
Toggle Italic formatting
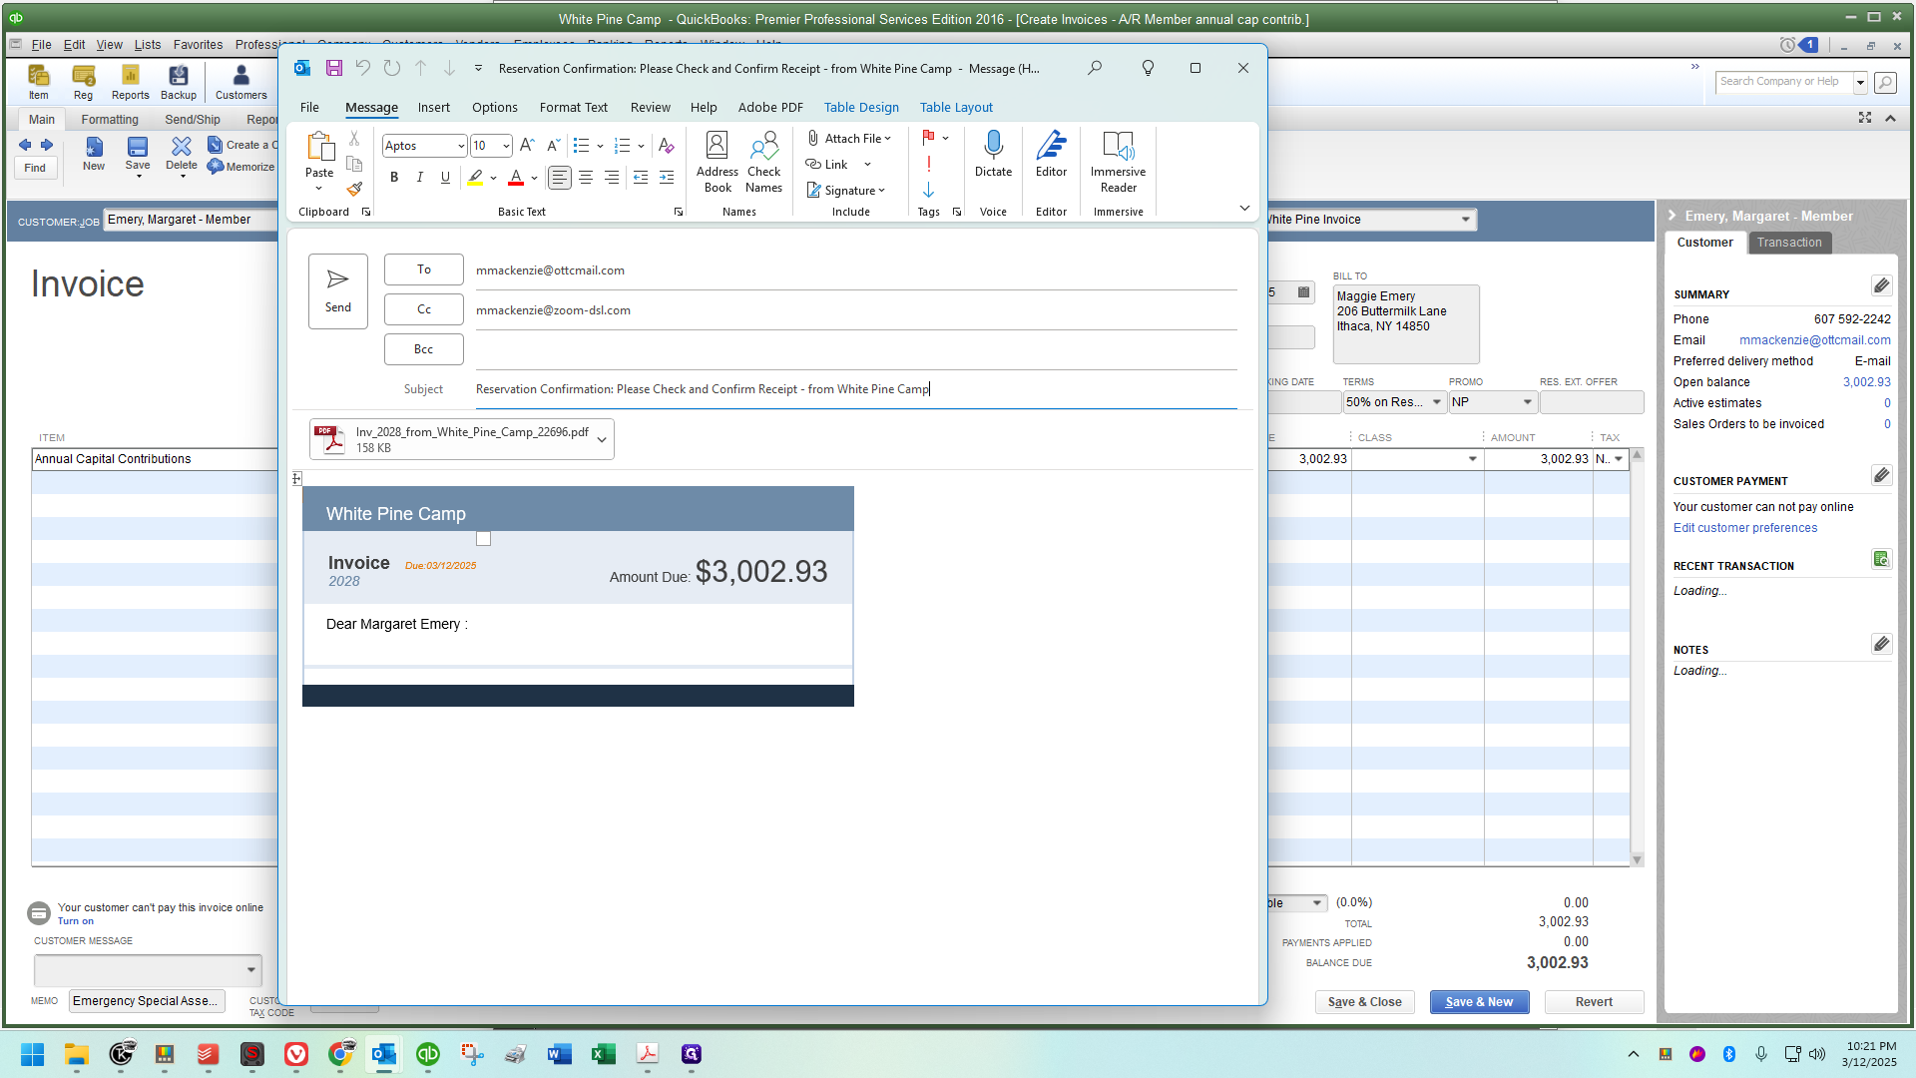point(419,178)
